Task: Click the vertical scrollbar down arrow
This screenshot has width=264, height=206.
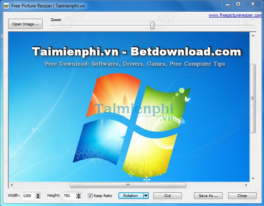Action: tap(253, 179)
